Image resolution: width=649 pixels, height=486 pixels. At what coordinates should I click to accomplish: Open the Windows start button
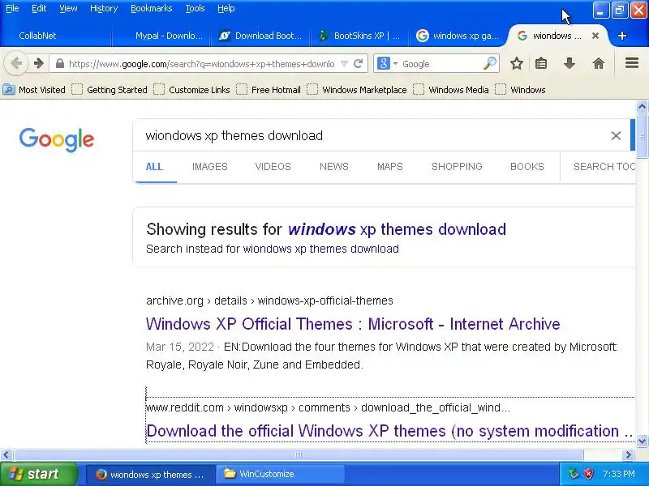[38, 474]
